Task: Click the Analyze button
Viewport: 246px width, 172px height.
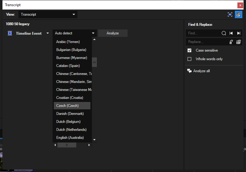Action: [x=113, y=33]
